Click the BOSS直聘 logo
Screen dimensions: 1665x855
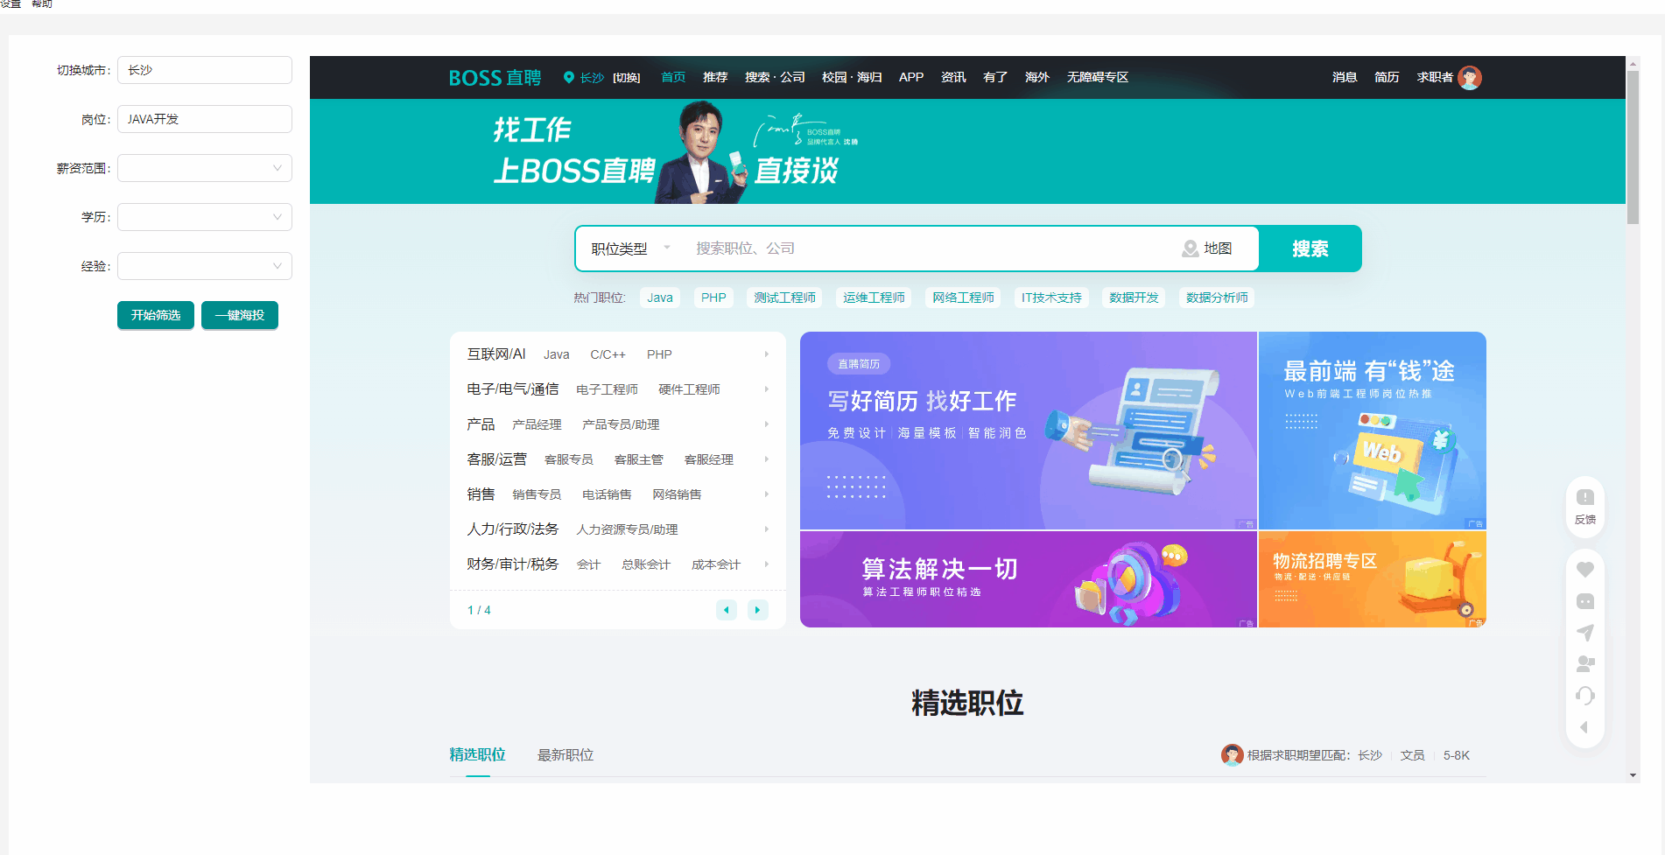click(x=495, y=78)
